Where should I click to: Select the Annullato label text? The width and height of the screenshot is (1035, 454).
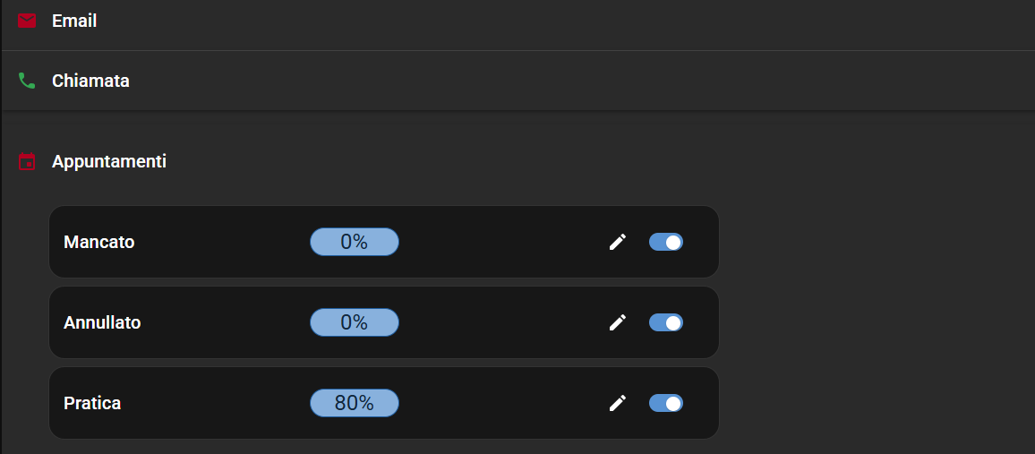102,322
